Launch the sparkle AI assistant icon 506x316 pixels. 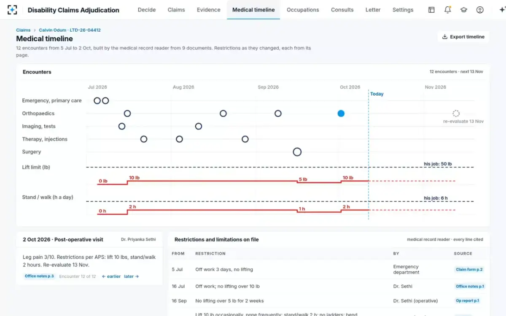pyautogui.click(x=502, y=10)
